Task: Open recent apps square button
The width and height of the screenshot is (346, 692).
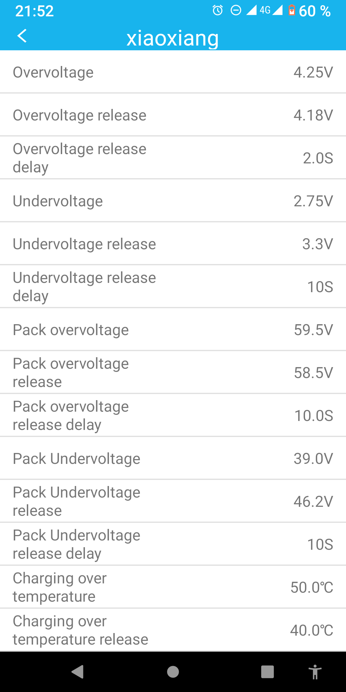Action: 267,671
